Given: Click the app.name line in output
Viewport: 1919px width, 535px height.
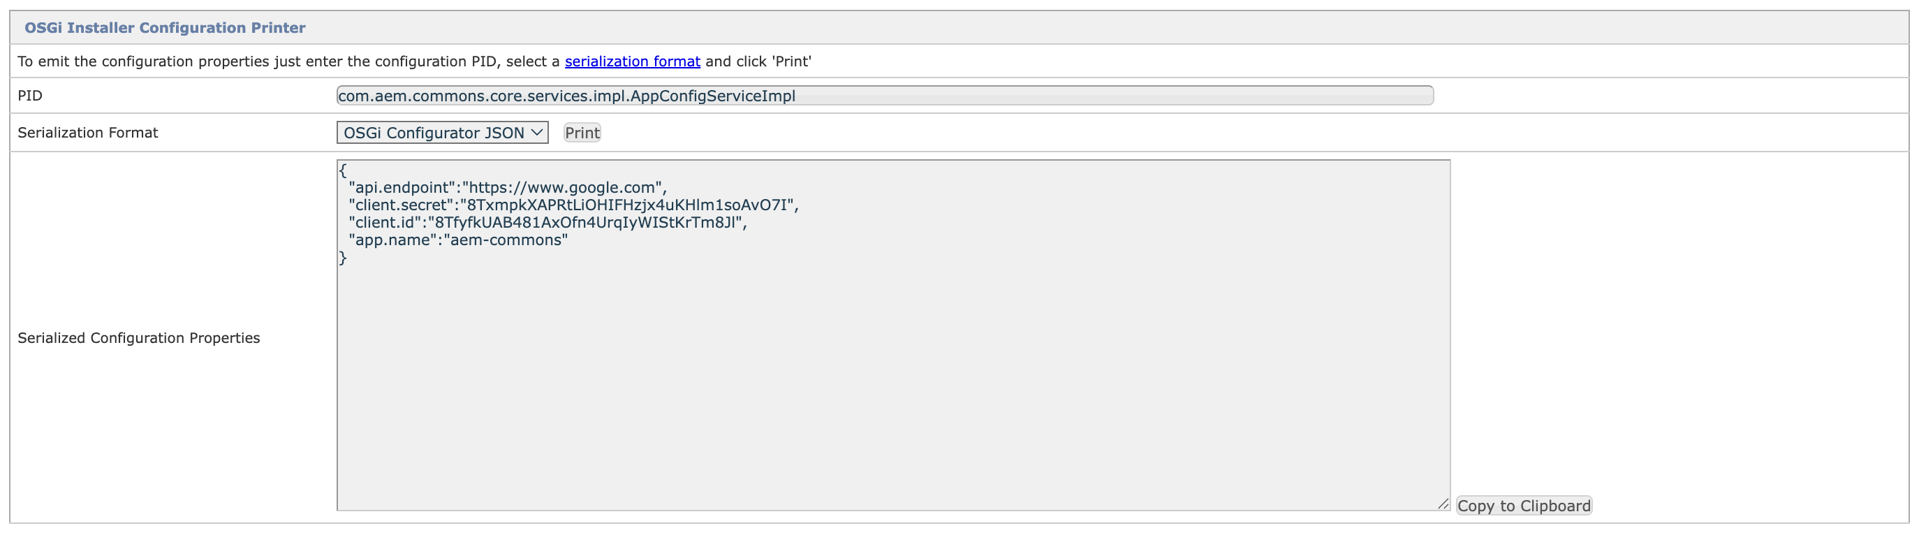Looking at the screenshot, I should point(458,240).
